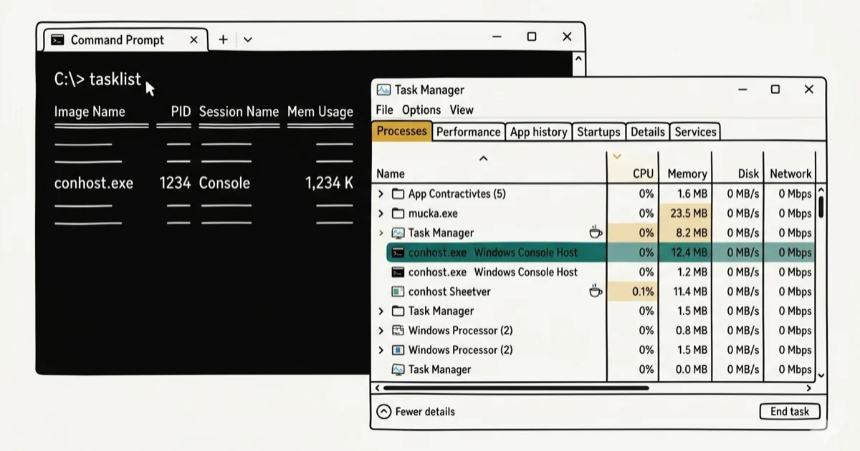Click the Task Manager horizontal scrollbar thumb
Image resolution: width=860 pixels, height=451 pixels.
516,388
